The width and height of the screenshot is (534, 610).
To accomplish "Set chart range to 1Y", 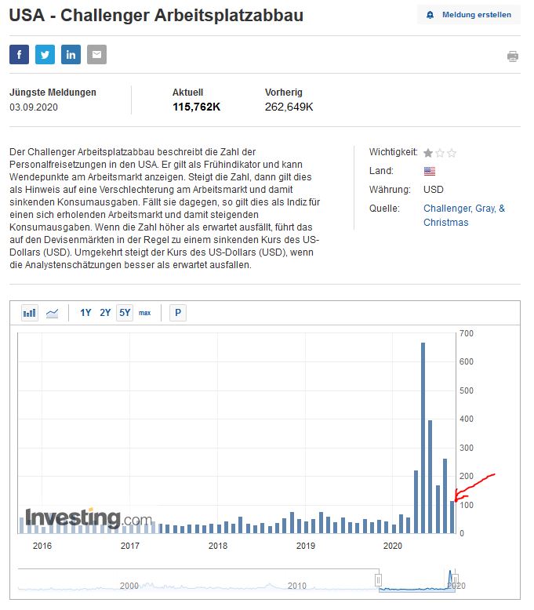I will (85, 313).
